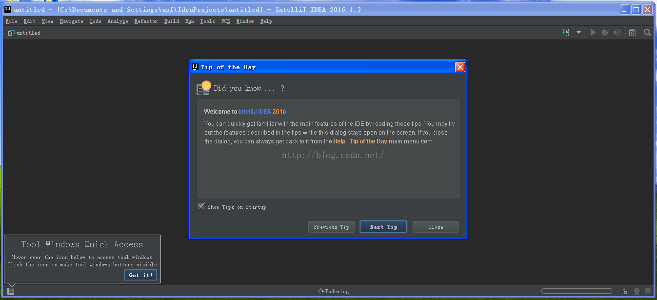
Task: Open the File menu
Action: click(x=11, y=21)
